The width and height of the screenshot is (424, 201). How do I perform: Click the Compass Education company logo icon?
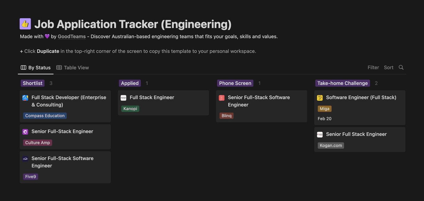coord(25,98)
